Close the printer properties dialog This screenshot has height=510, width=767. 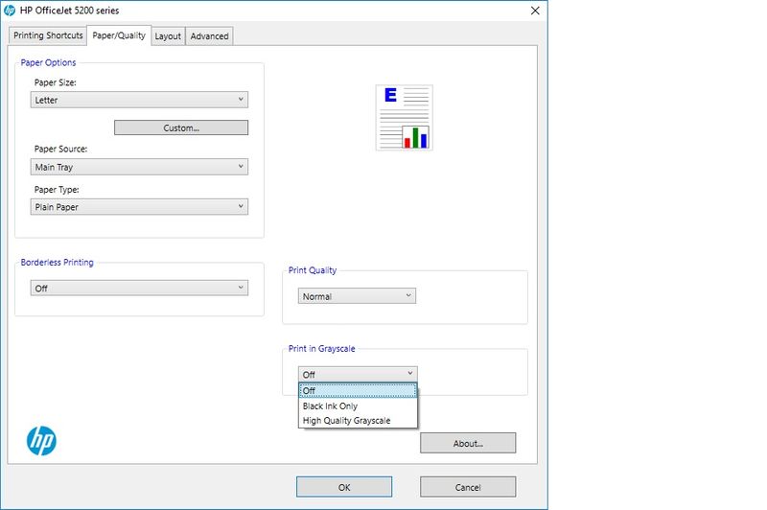point(534,10)
